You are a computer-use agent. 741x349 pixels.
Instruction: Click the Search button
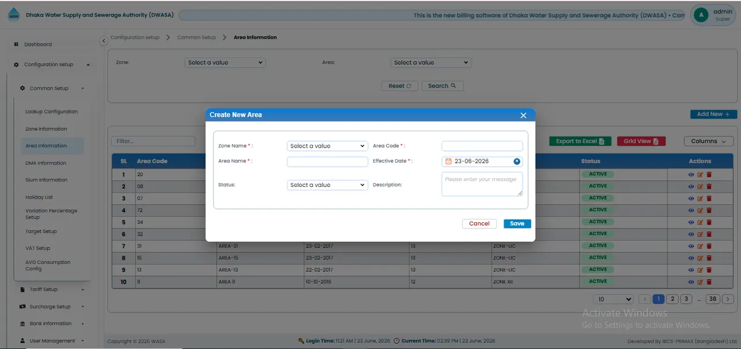442,86
